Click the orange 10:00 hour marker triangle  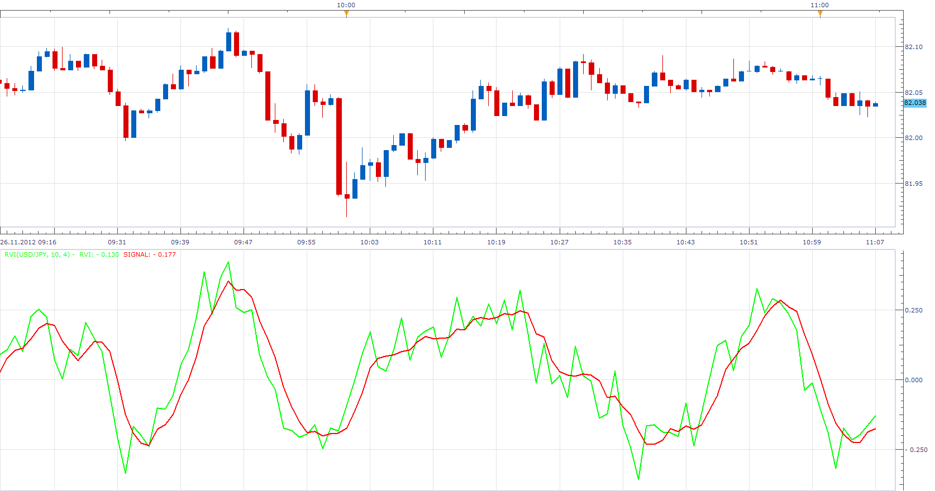click(x=346, y=13)
